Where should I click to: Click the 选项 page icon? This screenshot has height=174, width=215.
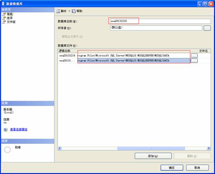(4, 18)
